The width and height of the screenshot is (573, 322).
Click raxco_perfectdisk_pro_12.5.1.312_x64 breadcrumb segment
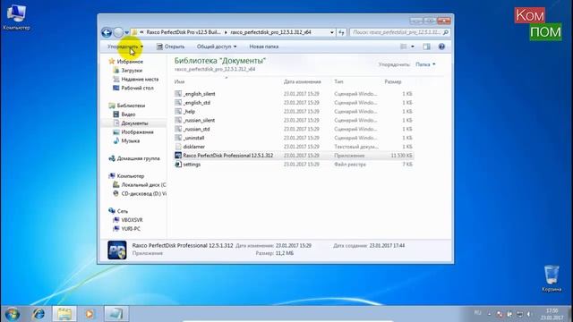(x=270, y=32)
